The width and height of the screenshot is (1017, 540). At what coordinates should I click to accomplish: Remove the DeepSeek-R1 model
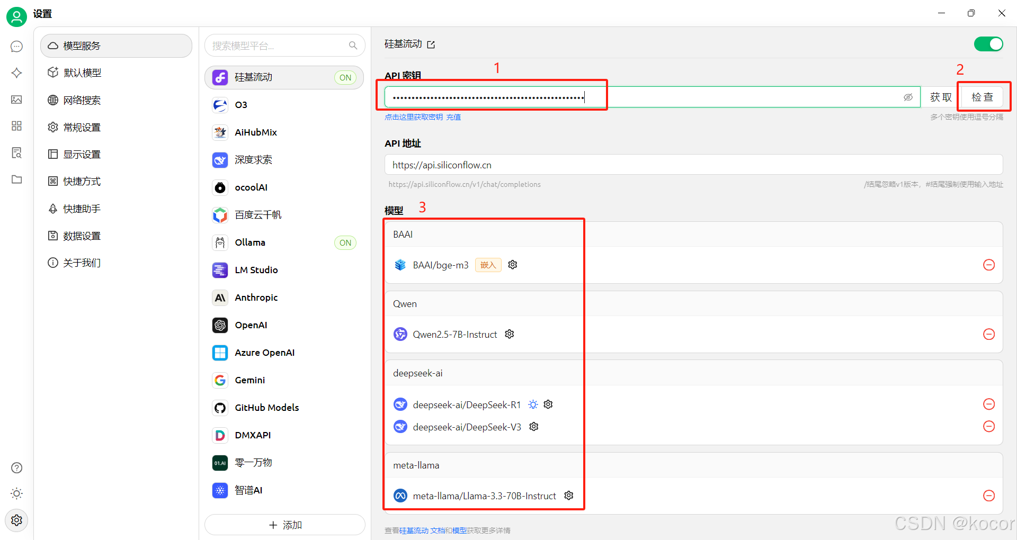[x=988, y=404]
